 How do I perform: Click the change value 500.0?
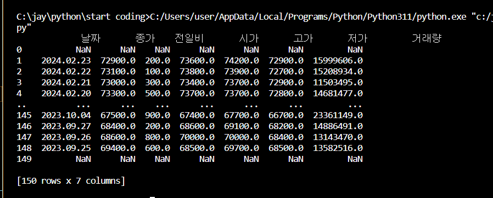pos(158,94)
